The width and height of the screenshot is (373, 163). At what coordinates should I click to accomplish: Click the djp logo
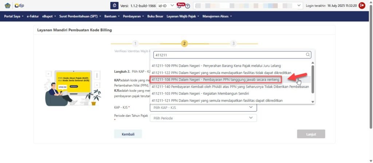click(x=19, y=5)
